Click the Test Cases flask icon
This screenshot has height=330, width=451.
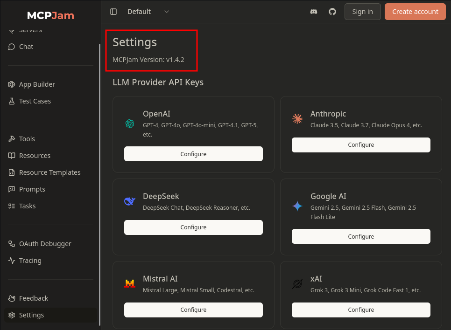pyautogui.click(x=12, y=101)
